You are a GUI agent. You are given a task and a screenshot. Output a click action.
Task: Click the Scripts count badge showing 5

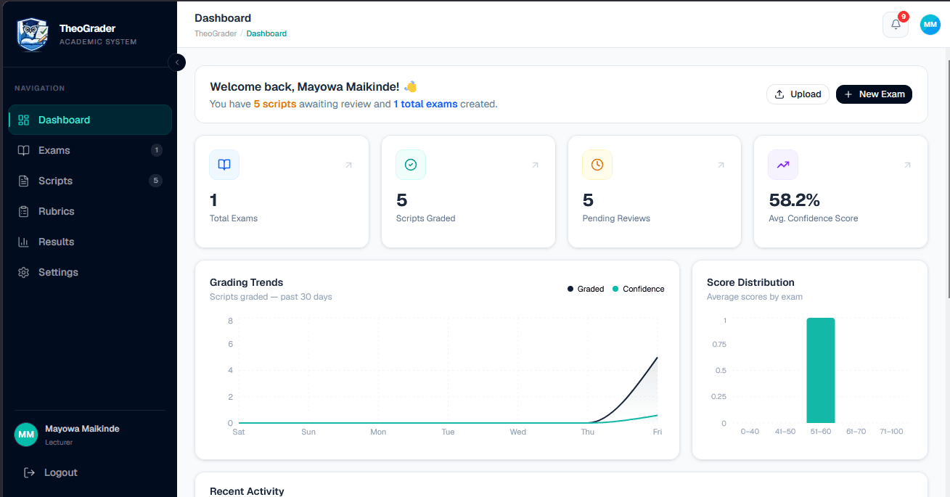pos(155,181)
